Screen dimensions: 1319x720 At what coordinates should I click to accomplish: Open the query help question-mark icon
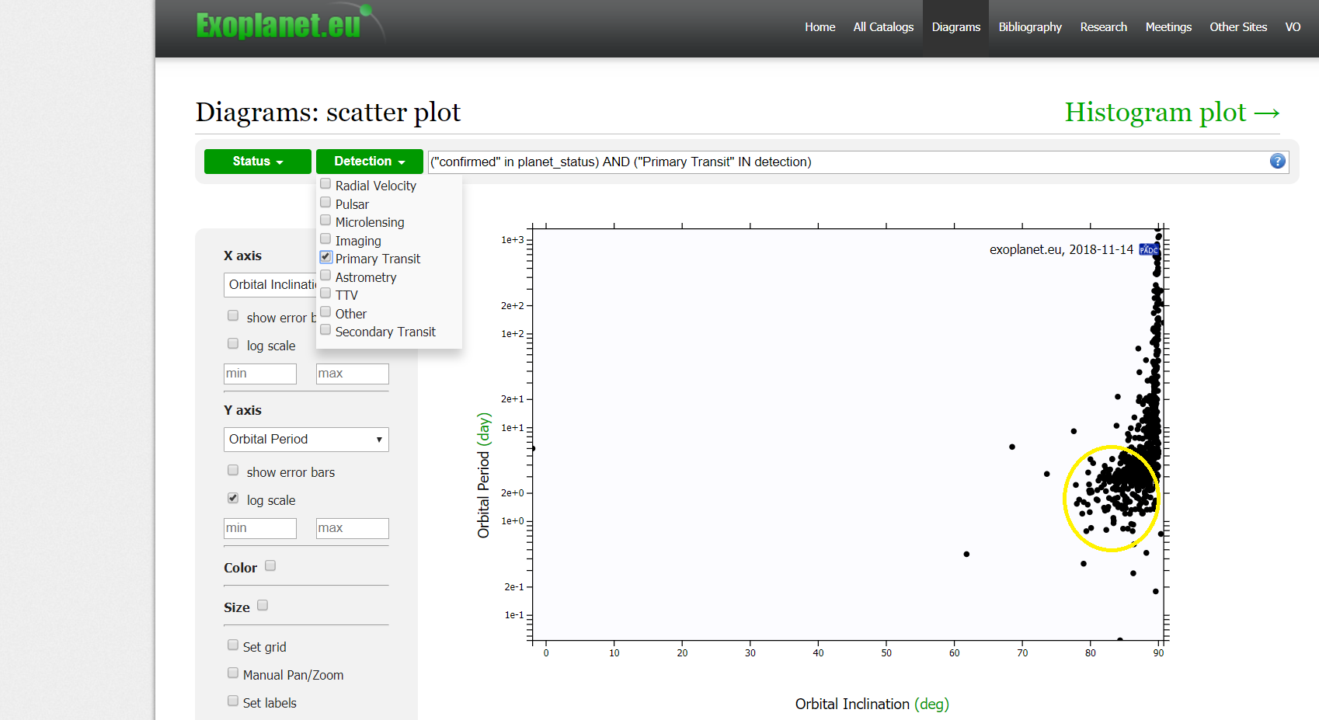[x=1277, y=162]
